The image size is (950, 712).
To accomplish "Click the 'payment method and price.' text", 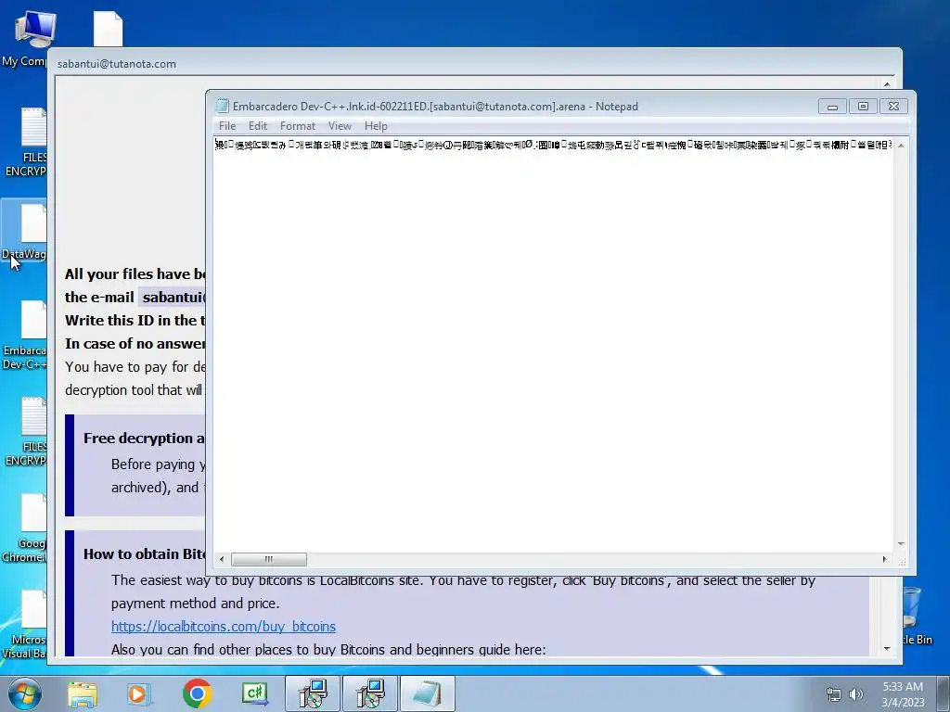I will (195, 603).
